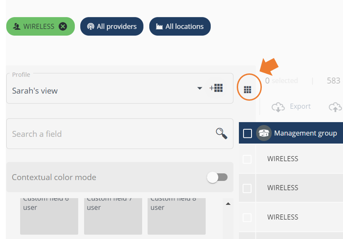Open the All locations filter dropdown
The width and height of the screenshot is (343, 239).
click(180, 26)
